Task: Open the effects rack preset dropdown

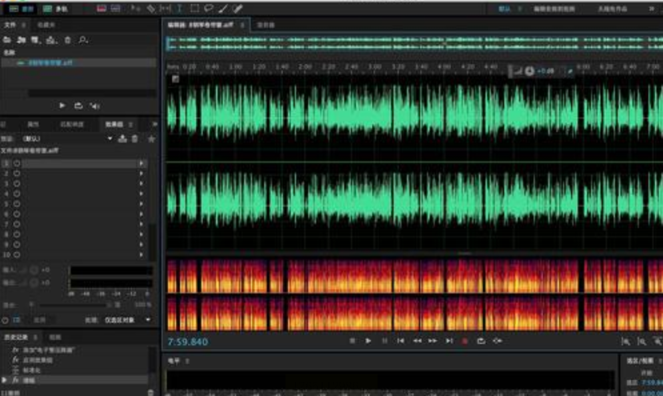Action: point(110,139)
